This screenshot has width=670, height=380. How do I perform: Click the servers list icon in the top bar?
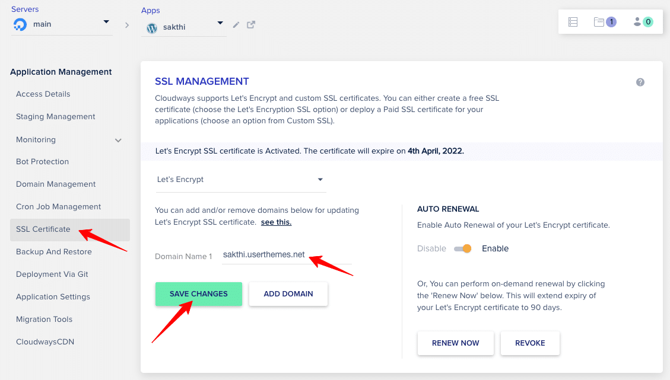tap(572, 21)
